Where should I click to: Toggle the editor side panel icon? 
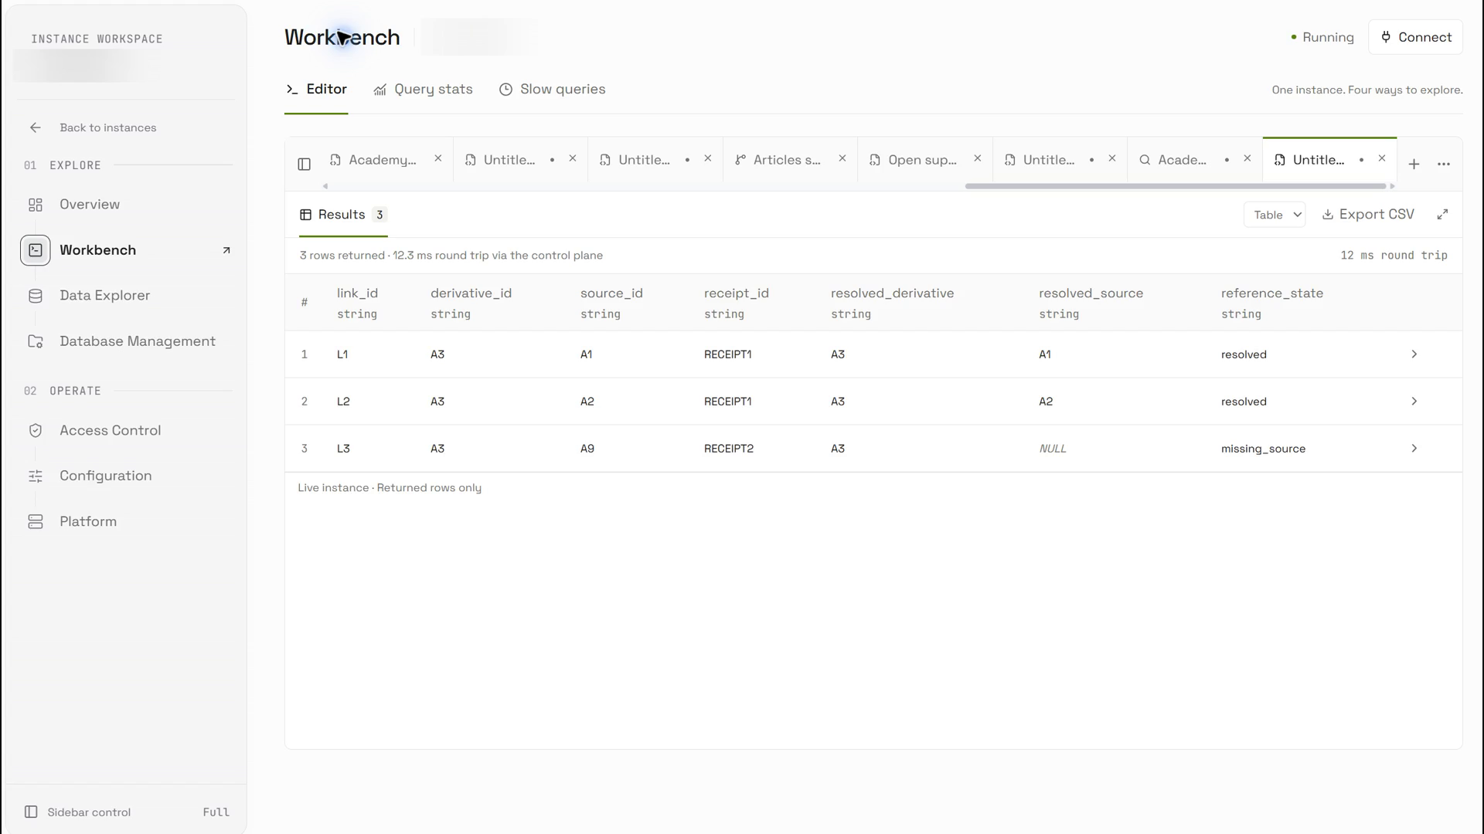[304, 164]
